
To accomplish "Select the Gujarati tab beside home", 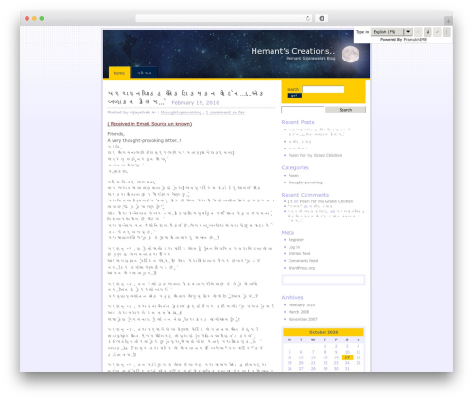I will pos(145,73).
